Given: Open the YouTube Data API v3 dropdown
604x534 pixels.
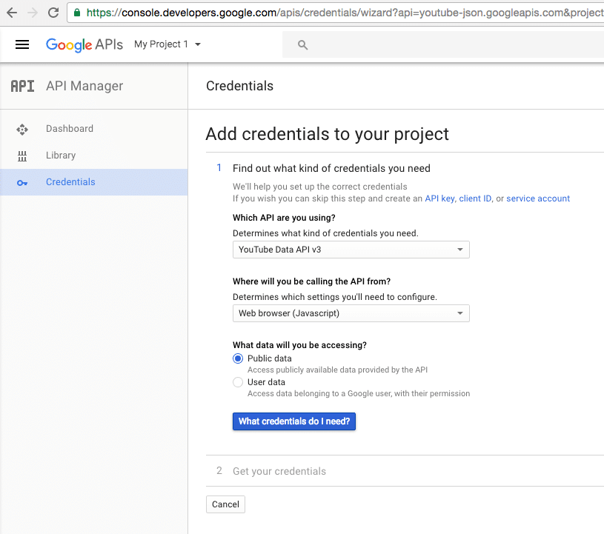Looking at the screenshot, I should 351,250.
